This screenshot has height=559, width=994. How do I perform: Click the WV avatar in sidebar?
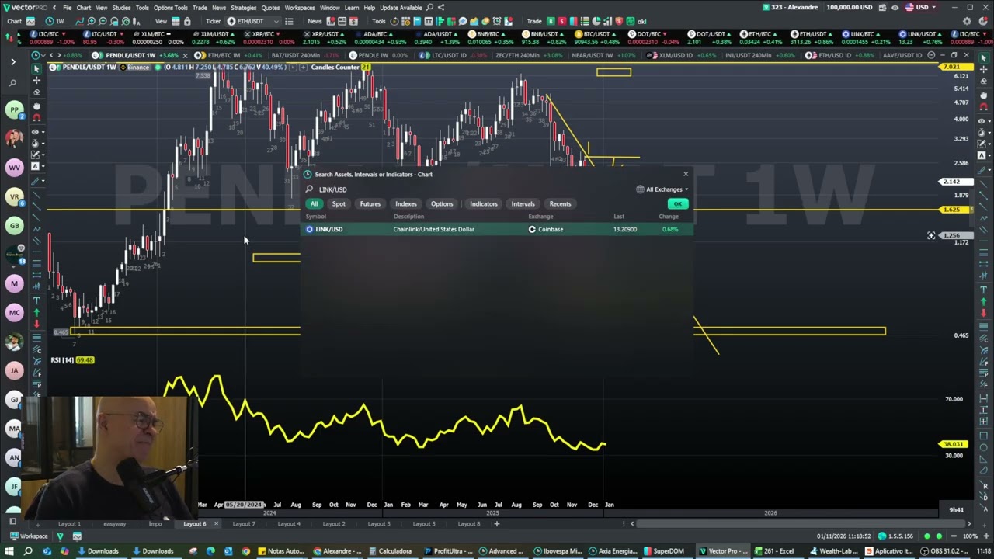click(14, 168)
